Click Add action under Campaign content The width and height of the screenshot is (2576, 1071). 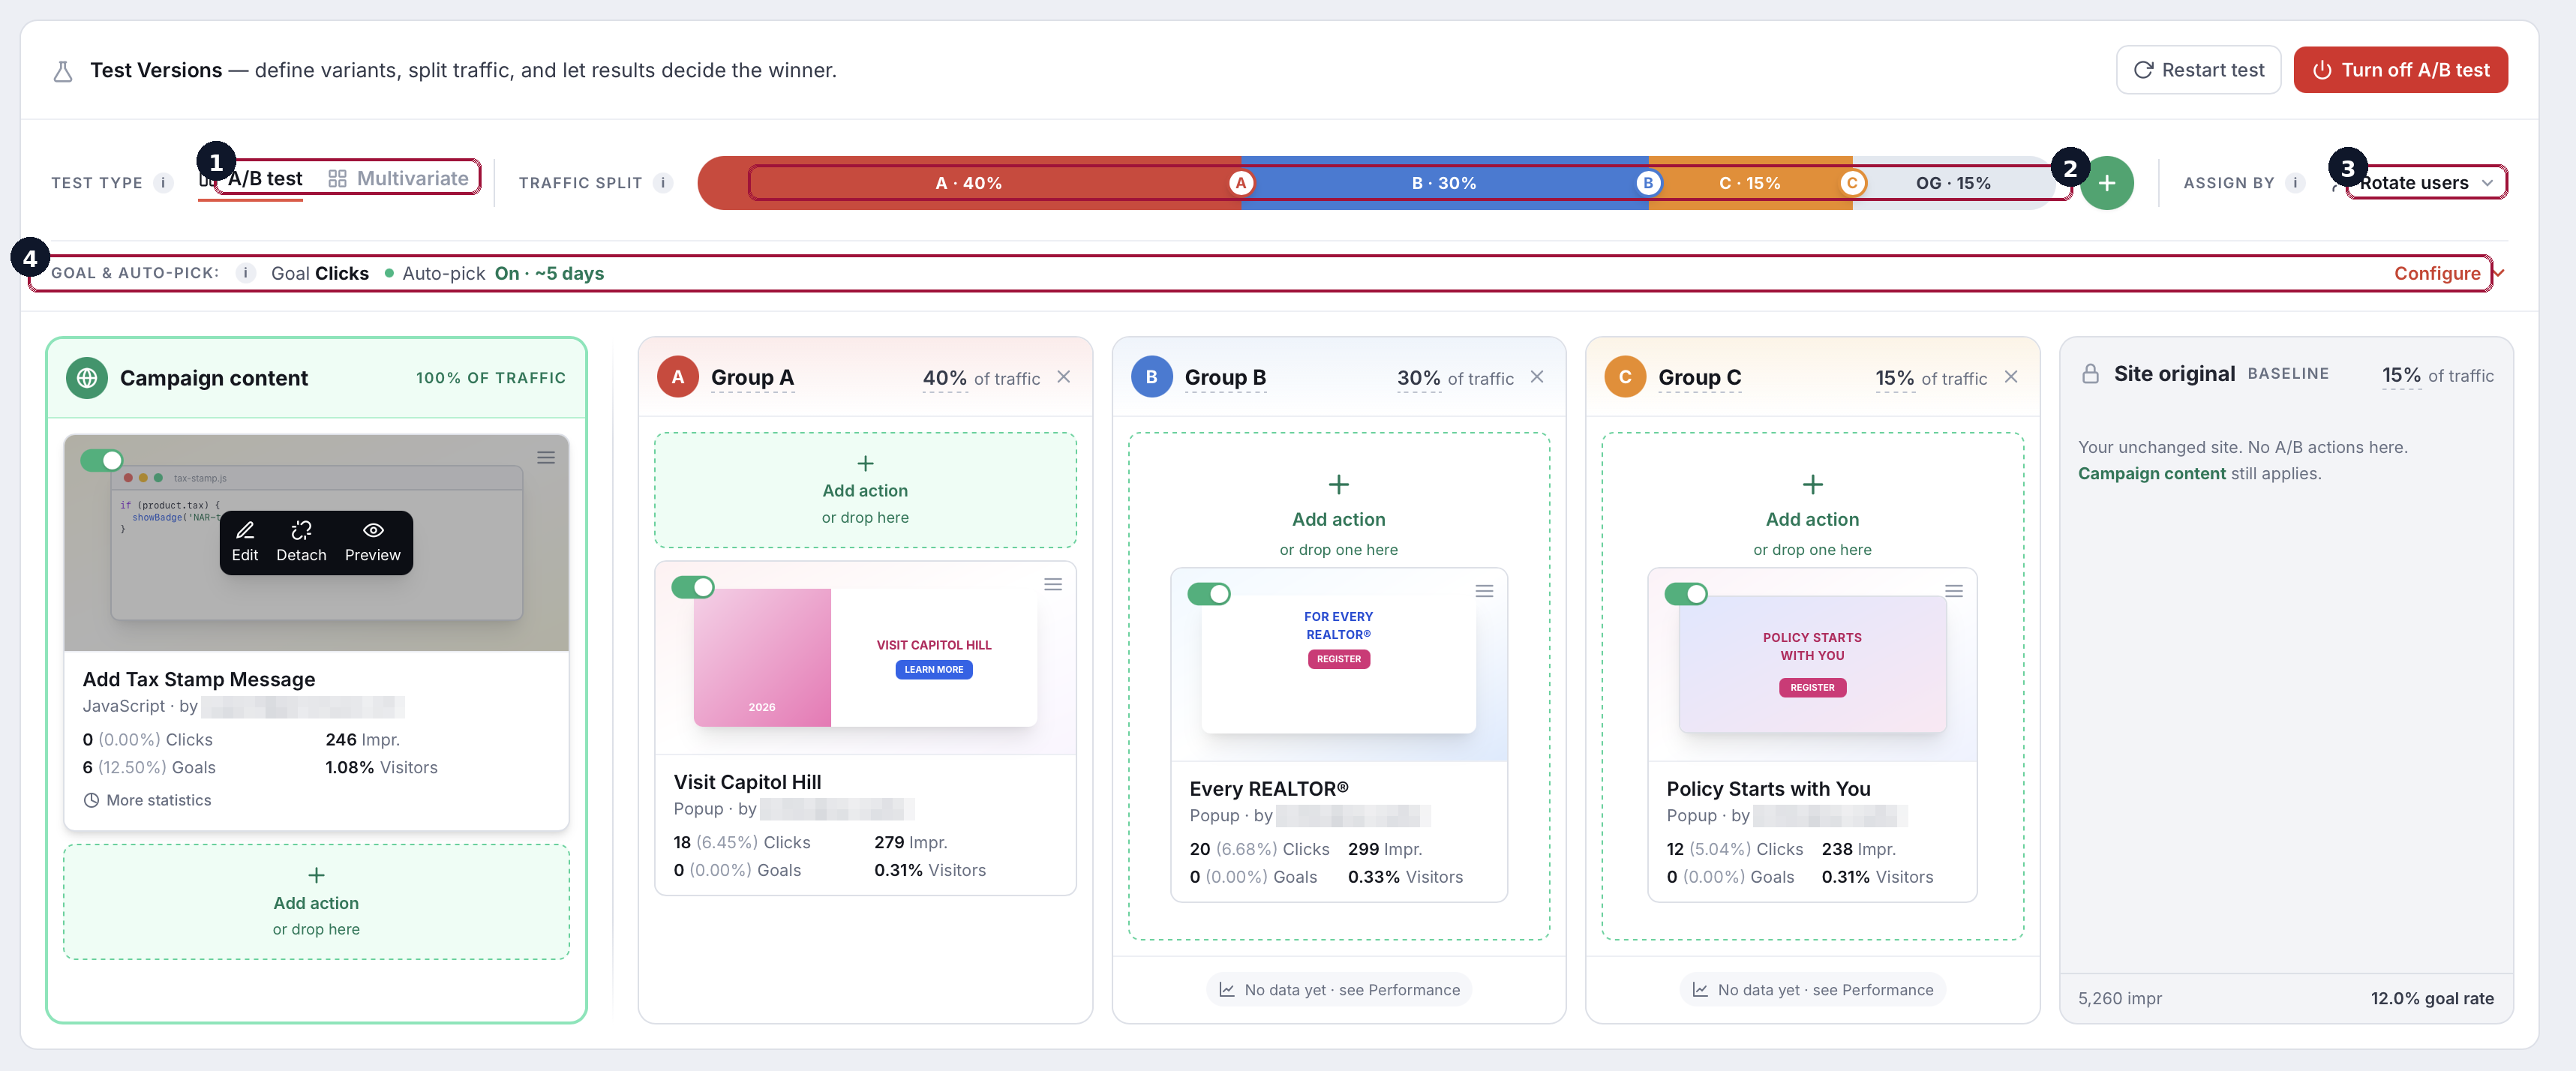pos(316,901)
